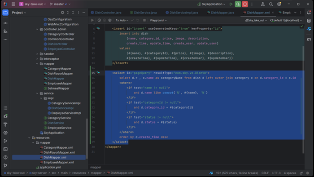Screen dimensions: 314x177
Task: Switch to DishService.java tab
Action: click(144, 13)
